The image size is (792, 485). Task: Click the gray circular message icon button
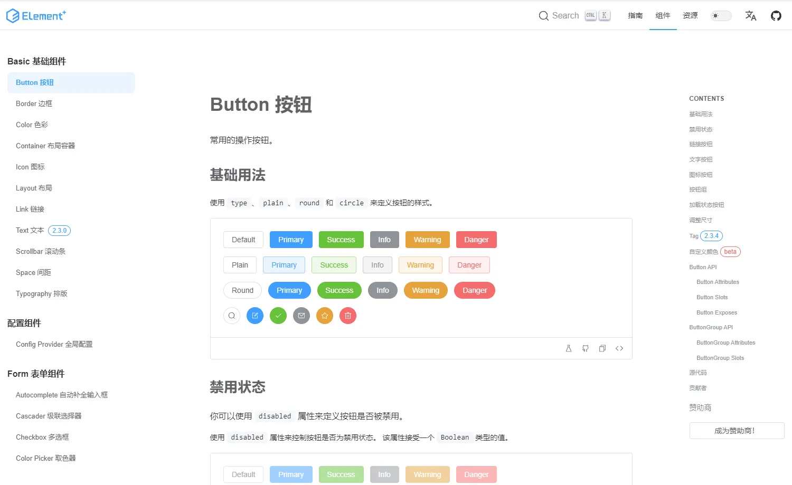[301, 316]
